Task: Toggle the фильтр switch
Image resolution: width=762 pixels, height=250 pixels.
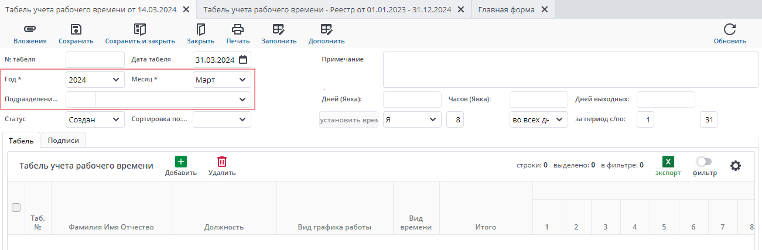Action: click(704, 162)
